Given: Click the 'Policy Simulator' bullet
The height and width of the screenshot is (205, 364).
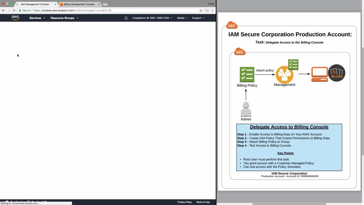Looking at the screenshot, I should pyautogui.click(x=272, y=167).
